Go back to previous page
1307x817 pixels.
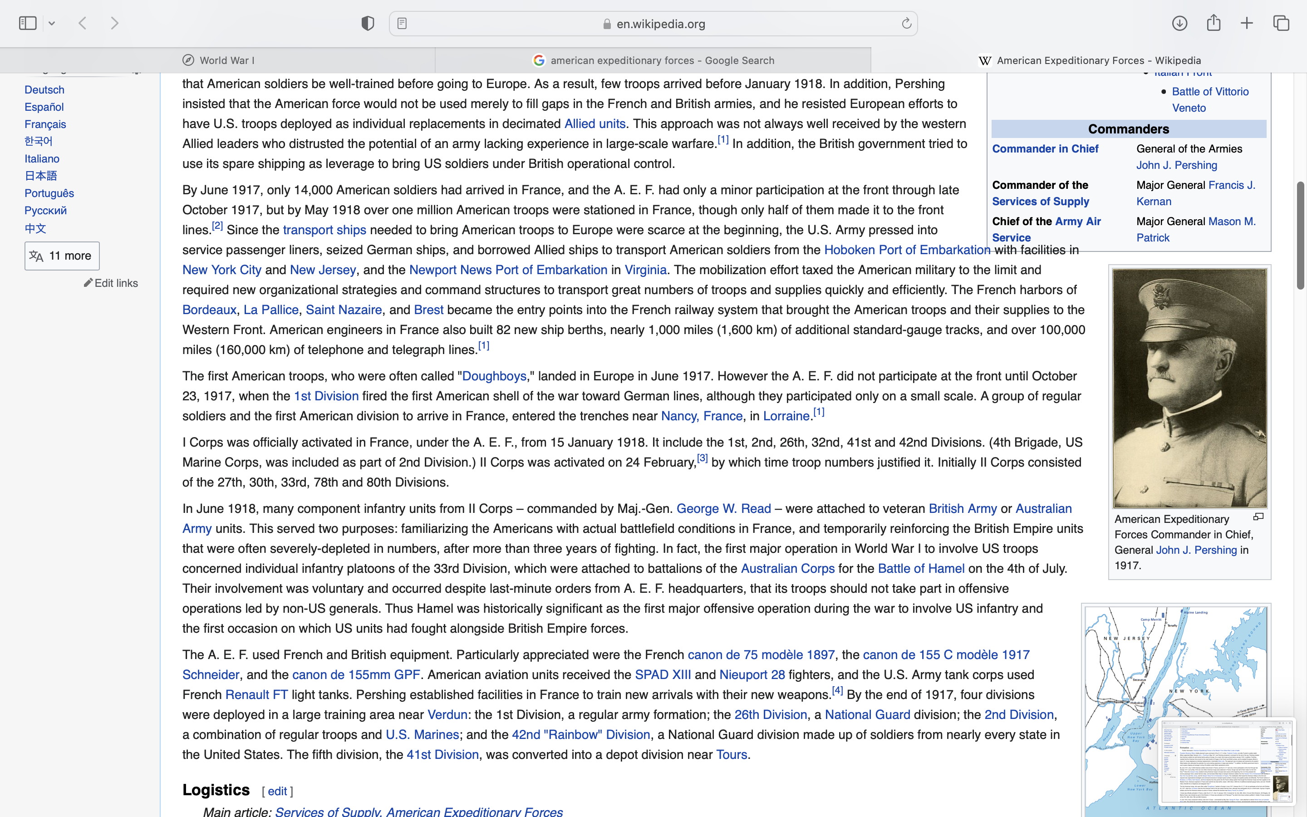pos(83,23)
